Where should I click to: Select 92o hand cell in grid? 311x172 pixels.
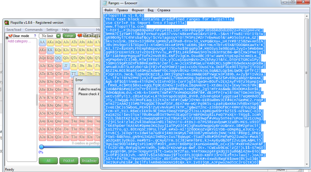click(x=82, y=137)
